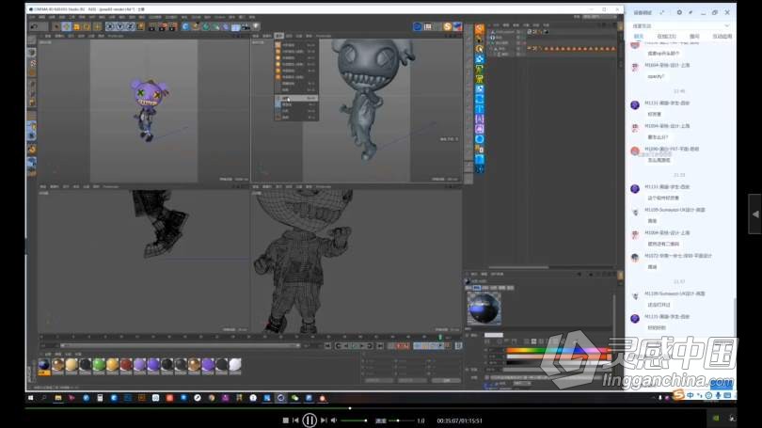Adjust the playback speed slider

point(401,420)
